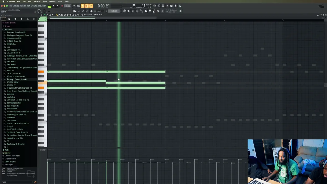The image size is (327, 184).
Task: Open the plugin picker plug icon
Action: click(150, 11)
